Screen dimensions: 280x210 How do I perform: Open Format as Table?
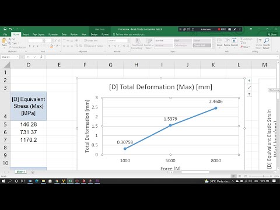(x=149, y=43)
